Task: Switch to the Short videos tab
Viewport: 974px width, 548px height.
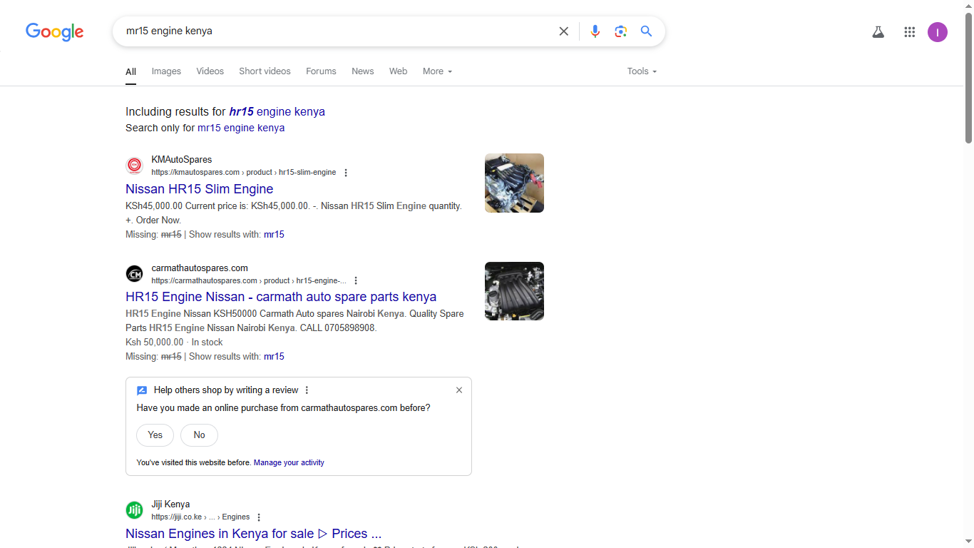Action: click(265, 71)
